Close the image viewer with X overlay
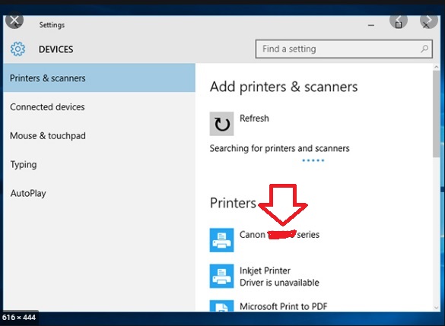445x326 pixels. coord(14,21)
